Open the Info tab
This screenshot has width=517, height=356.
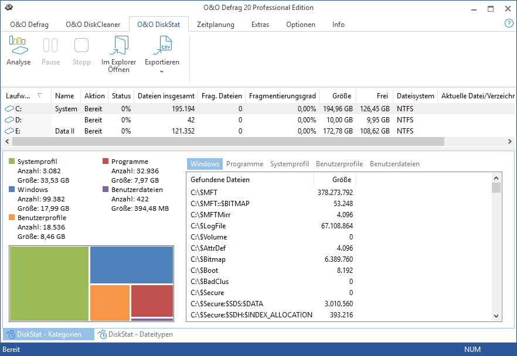click(x=338, y=25)
